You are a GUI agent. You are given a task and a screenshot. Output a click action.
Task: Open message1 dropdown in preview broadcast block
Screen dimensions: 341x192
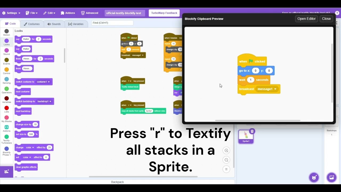tap(267, 89)
